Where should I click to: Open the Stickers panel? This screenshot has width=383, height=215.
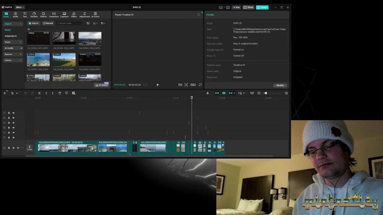pyautogui.click(x=34, y=15)
